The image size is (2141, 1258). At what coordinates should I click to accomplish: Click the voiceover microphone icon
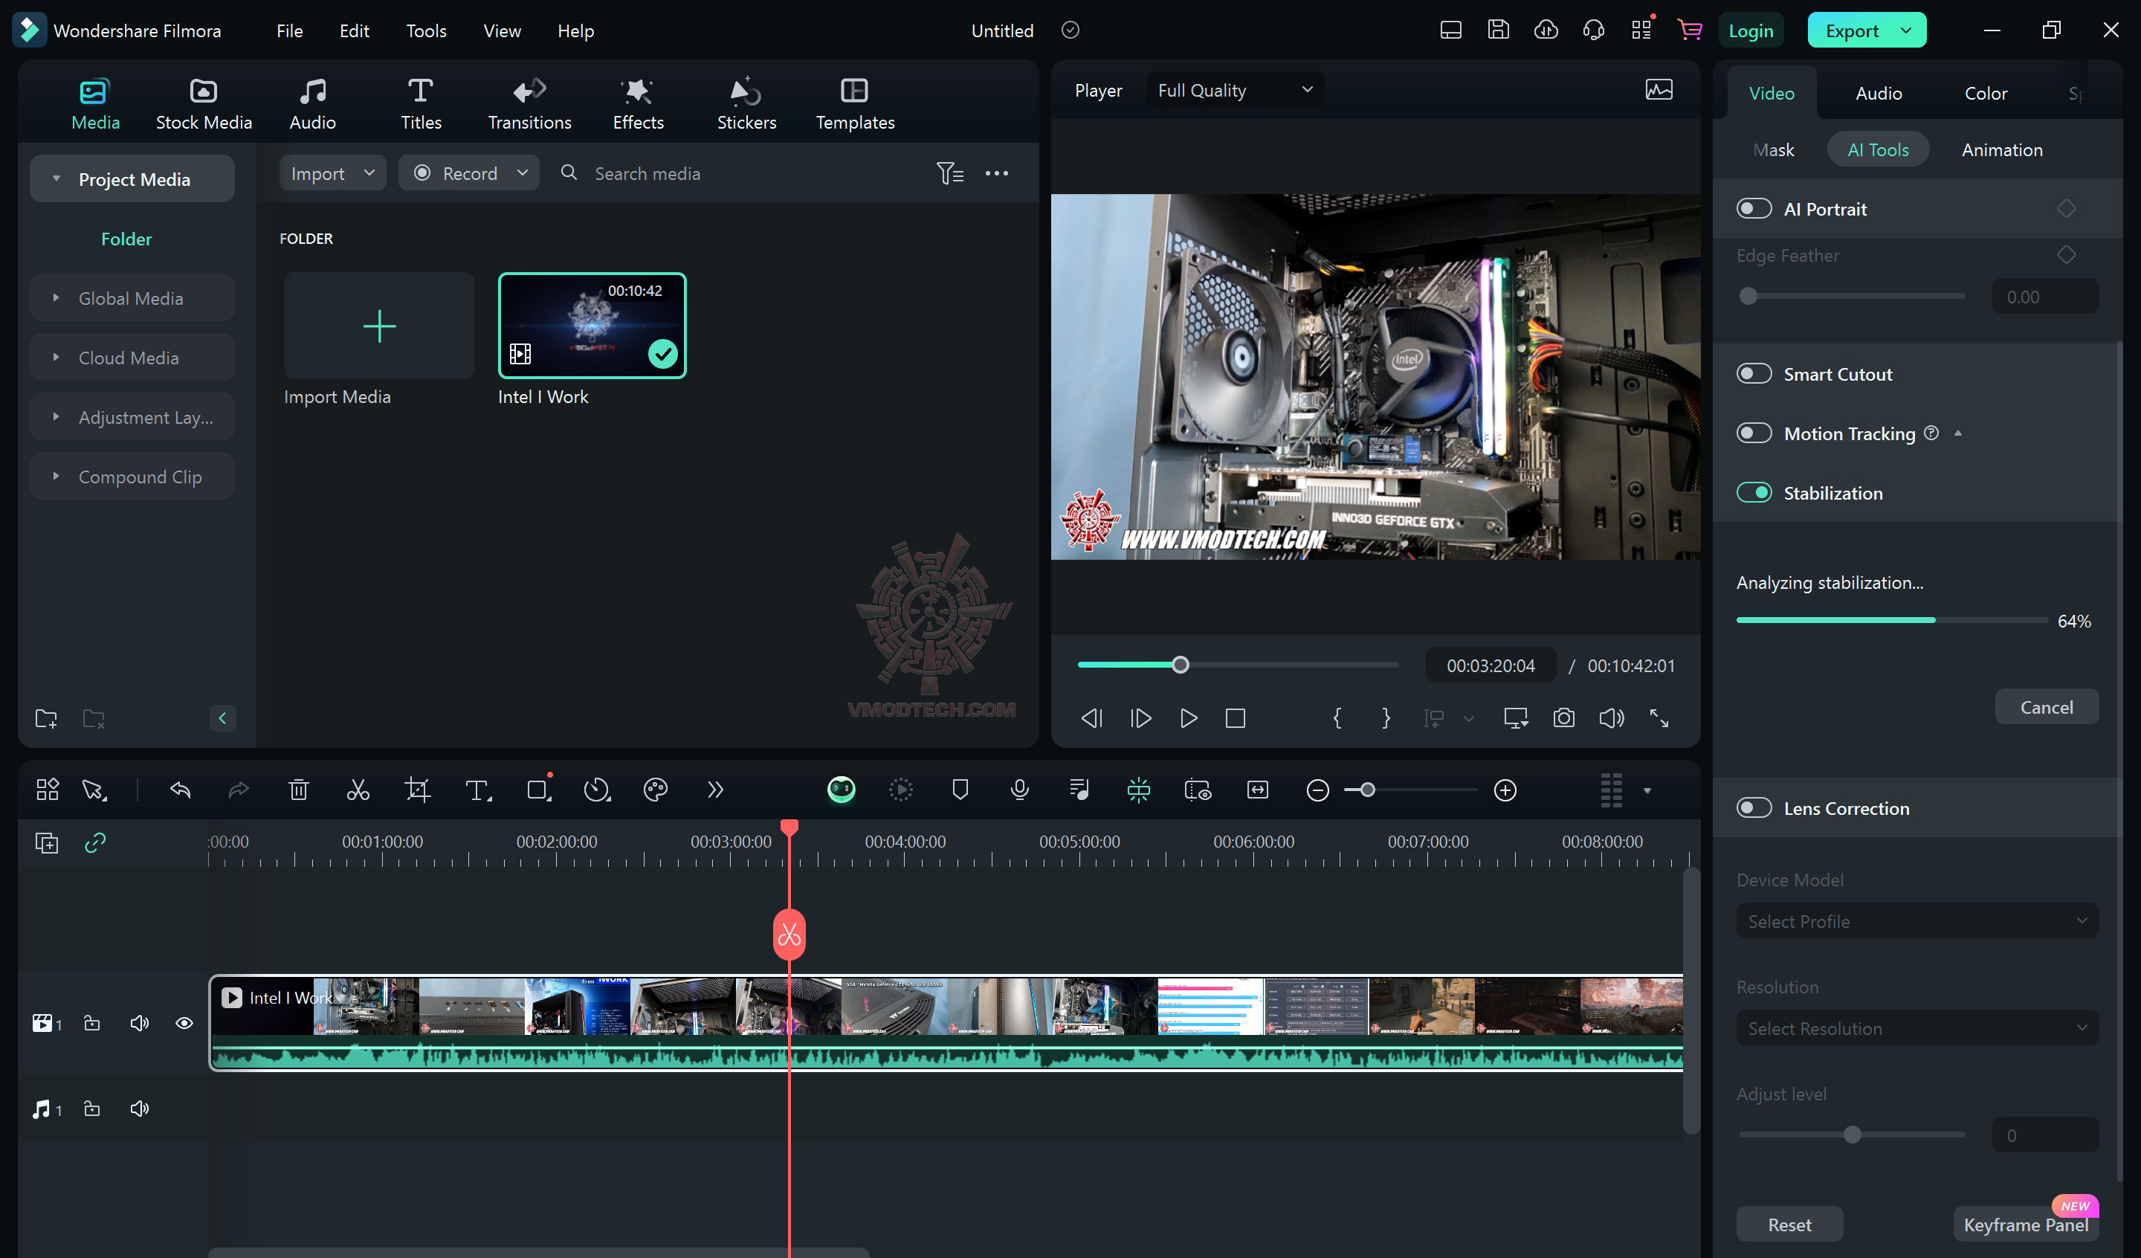pyautogui.click(x=1019, y=790)
